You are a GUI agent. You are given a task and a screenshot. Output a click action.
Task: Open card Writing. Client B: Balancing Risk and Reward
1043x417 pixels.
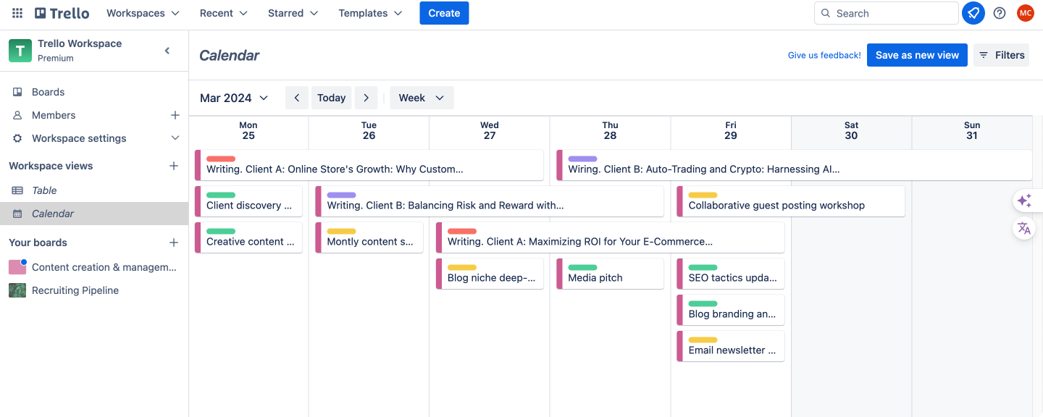(x=489, y=201)
